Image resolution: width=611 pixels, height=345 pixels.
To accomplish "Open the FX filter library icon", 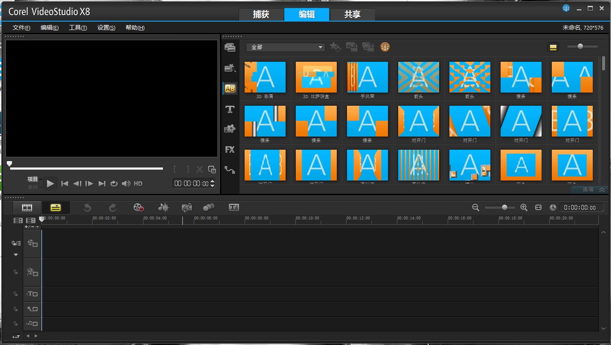I will tap(230, 150).
